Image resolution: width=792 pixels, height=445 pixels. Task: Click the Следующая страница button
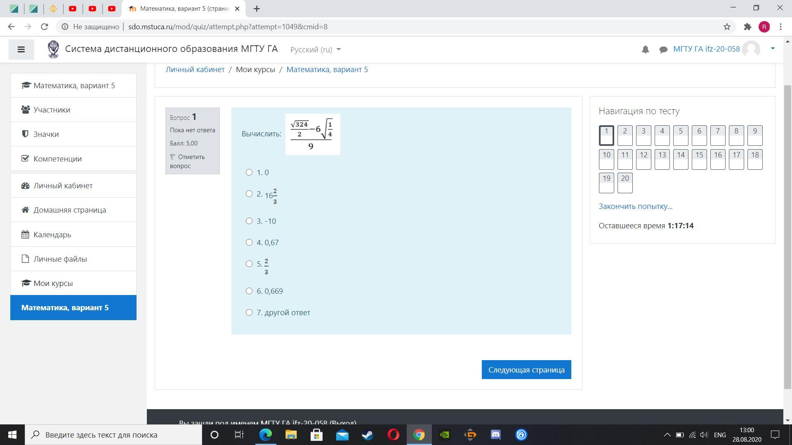[526, 370]
